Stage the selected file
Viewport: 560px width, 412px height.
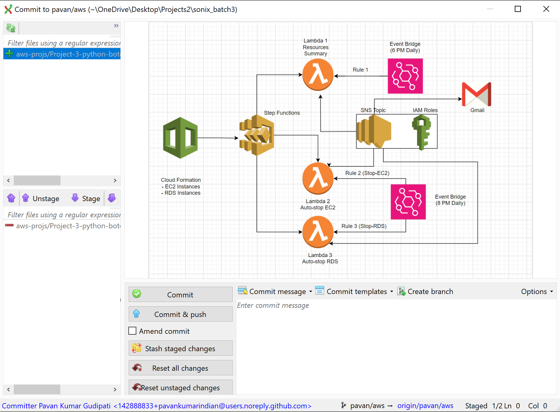tap(86, 198)
